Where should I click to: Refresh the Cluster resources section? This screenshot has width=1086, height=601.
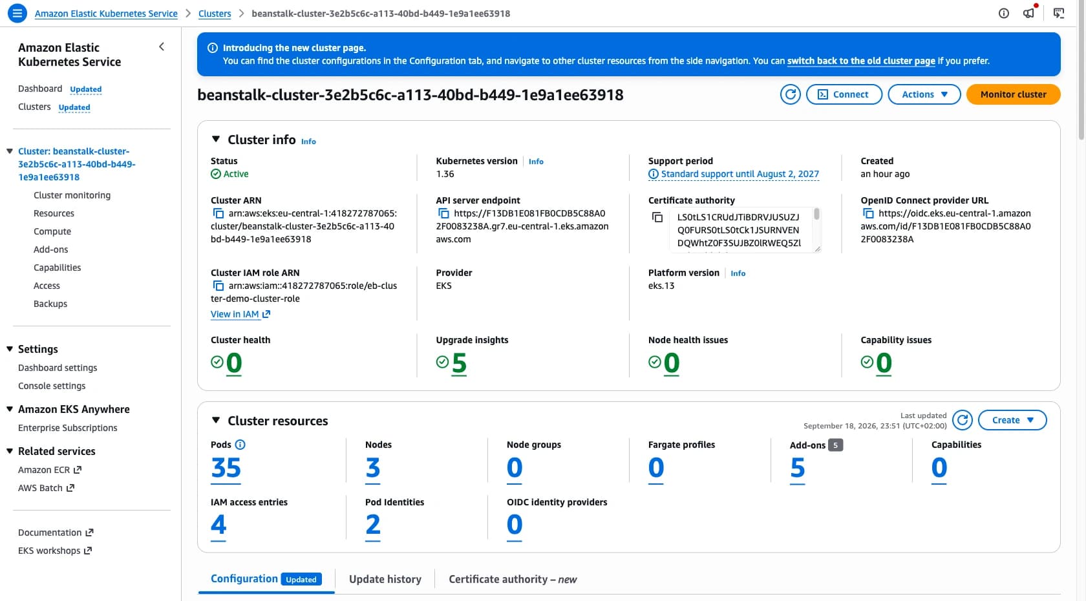[963, 420]
